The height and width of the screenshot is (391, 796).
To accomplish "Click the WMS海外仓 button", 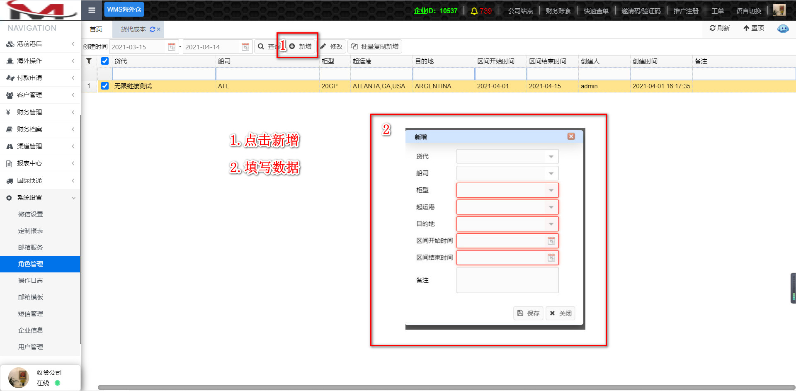I will (x=124, y=10).
